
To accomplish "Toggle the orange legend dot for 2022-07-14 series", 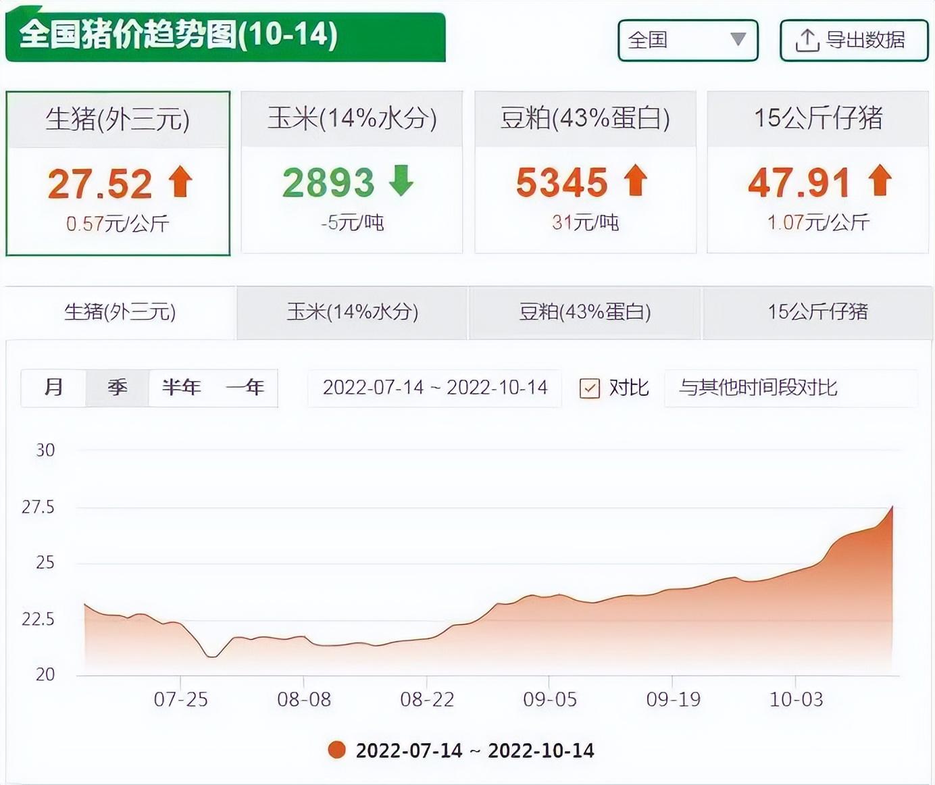I will (336, 750).
